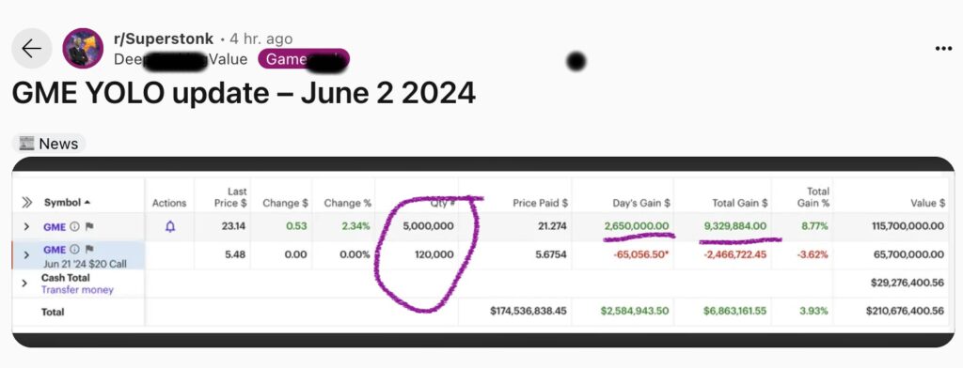963x368 pixels.
Task: Open the three-dot post options menu
Action: (943, 49)
